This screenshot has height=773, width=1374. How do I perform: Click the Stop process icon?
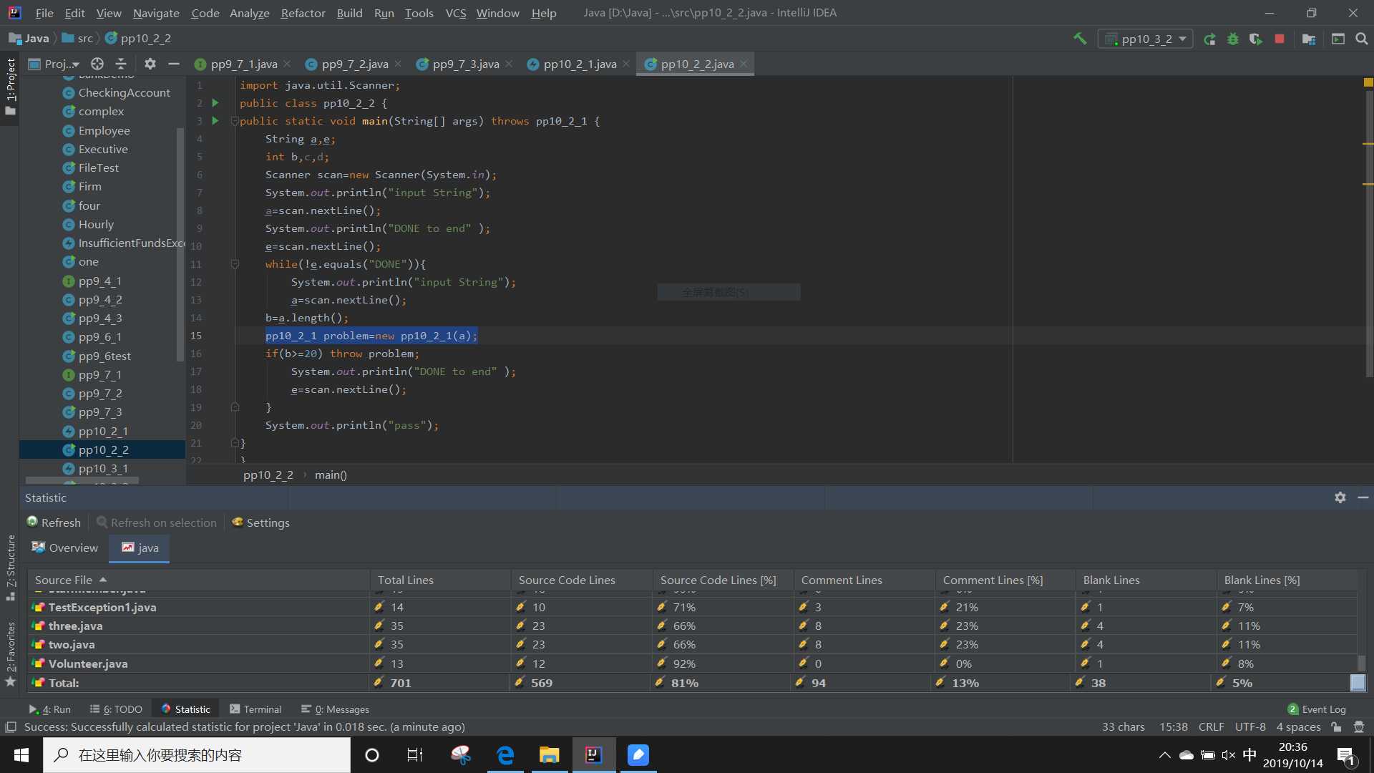point(1282,38)
